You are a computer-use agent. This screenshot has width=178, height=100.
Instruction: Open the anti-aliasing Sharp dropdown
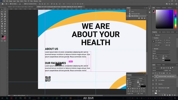point(143,94)
